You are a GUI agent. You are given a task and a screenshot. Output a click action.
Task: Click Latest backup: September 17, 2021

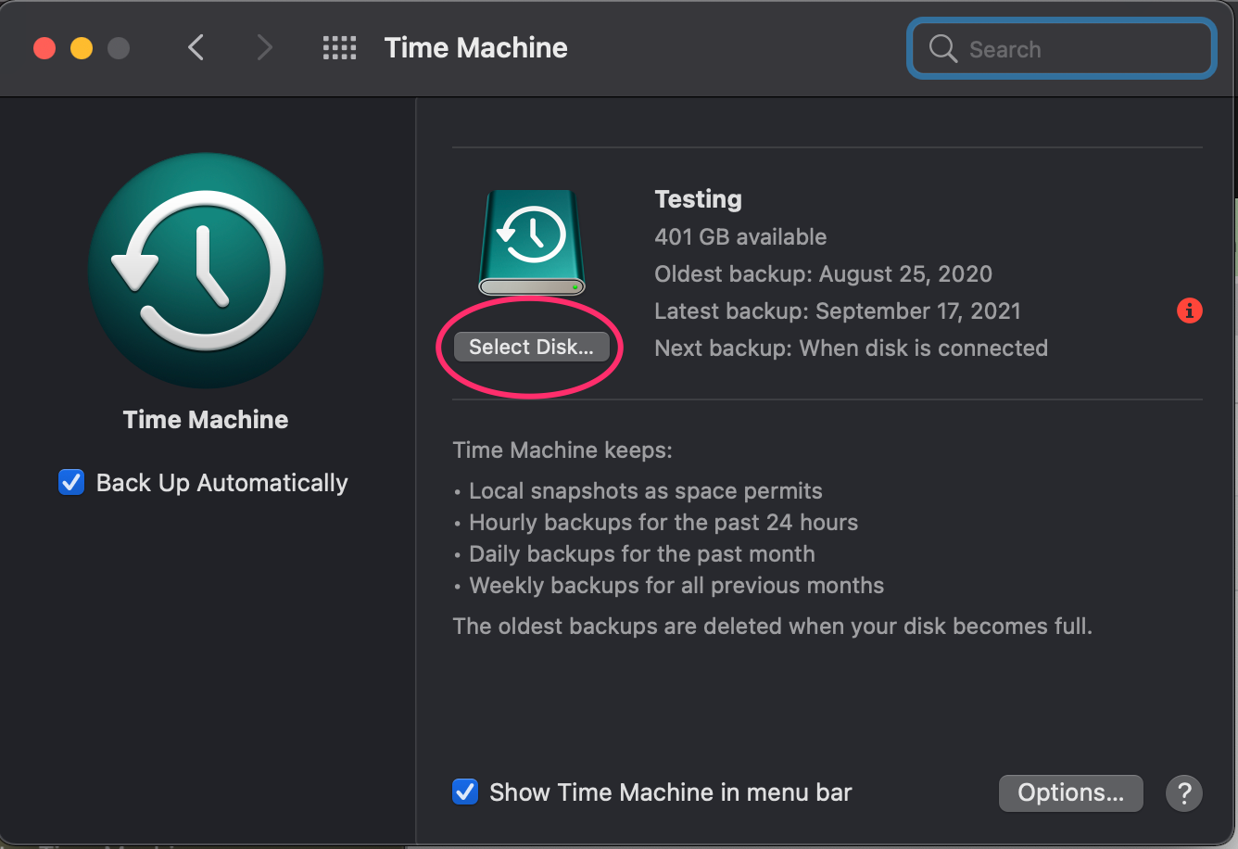pyautogui.click(x=838, y=310)
